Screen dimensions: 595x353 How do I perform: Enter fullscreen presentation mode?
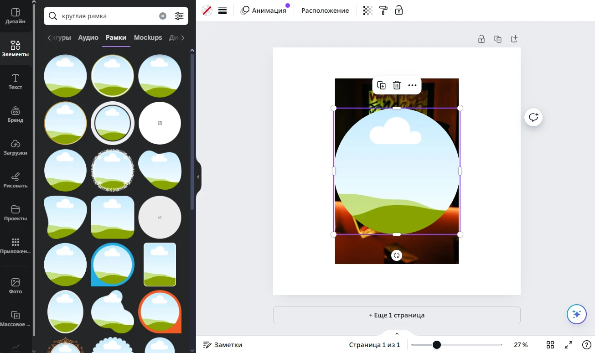(569, 345)
